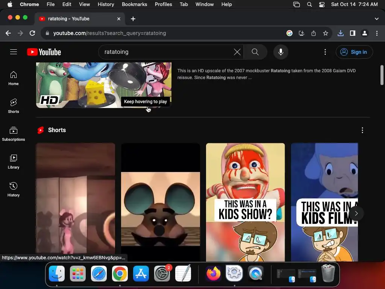
Task: Open Shorts in the sidebar
Action: tap(14, 106)
